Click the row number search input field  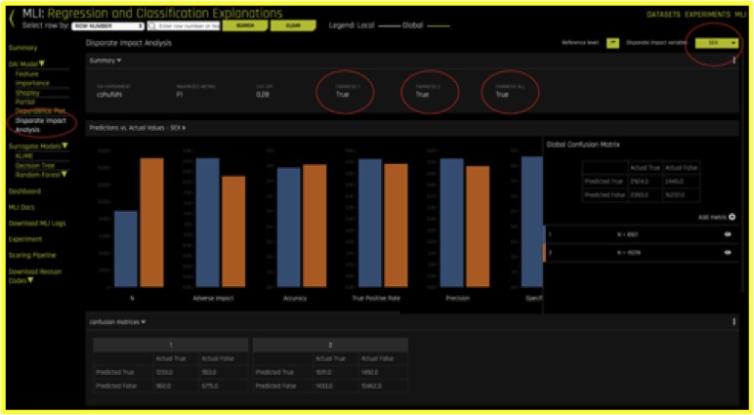pos(188,25)
